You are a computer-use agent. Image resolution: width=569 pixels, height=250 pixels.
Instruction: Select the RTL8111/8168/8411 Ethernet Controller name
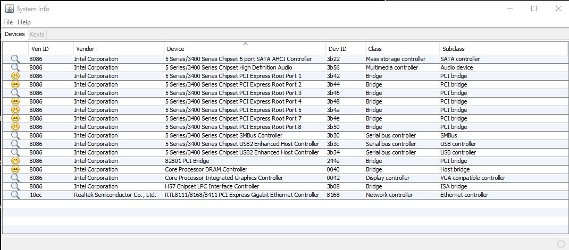242,195
